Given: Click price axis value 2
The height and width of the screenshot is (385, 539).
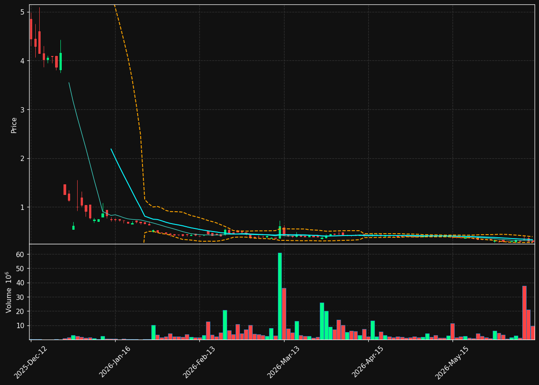Looking at the screenshot, I should pyautogui.click(x=22, y=158).
